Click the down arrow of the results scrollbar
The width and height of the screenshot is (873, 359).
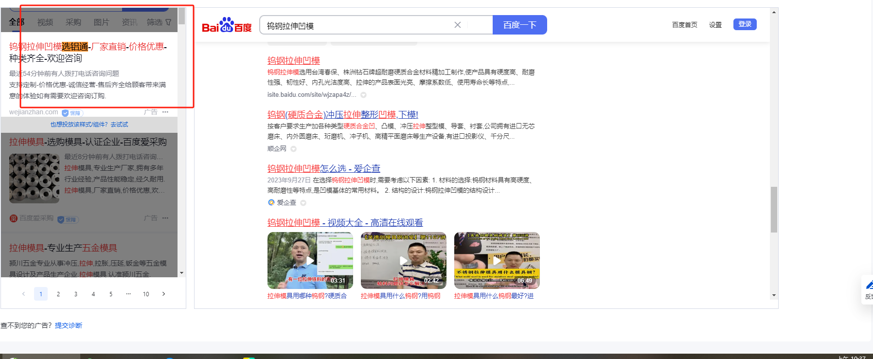pos(774,295)
